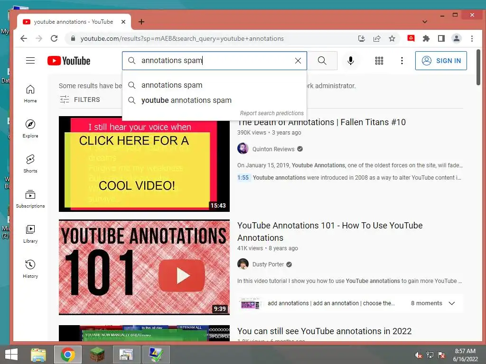The height and width of the screenshot is (364, 486).
Task: Go to Home in the sidebar
Action: tap(30, 94)
